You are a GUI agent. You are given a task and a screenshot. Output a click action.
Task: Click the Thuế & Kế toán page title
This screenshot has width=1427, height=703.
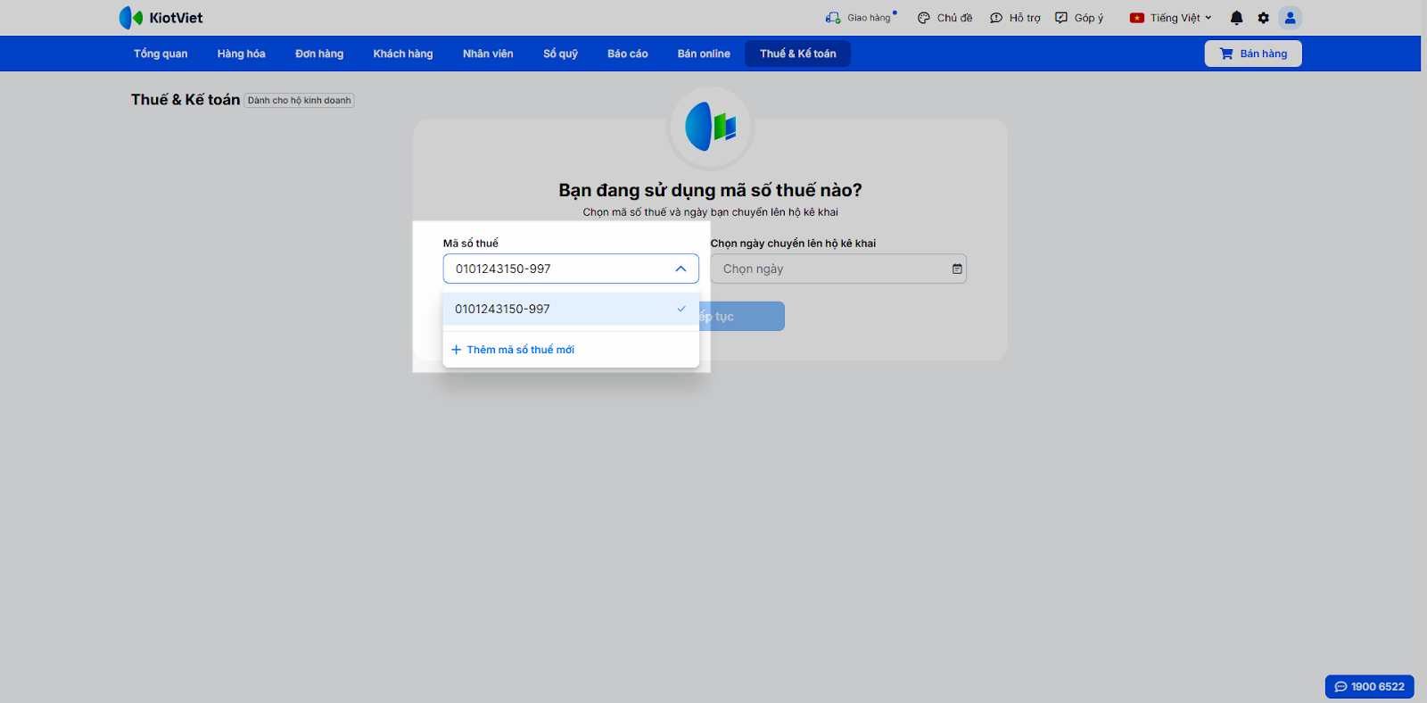click(x=186, y=100)
